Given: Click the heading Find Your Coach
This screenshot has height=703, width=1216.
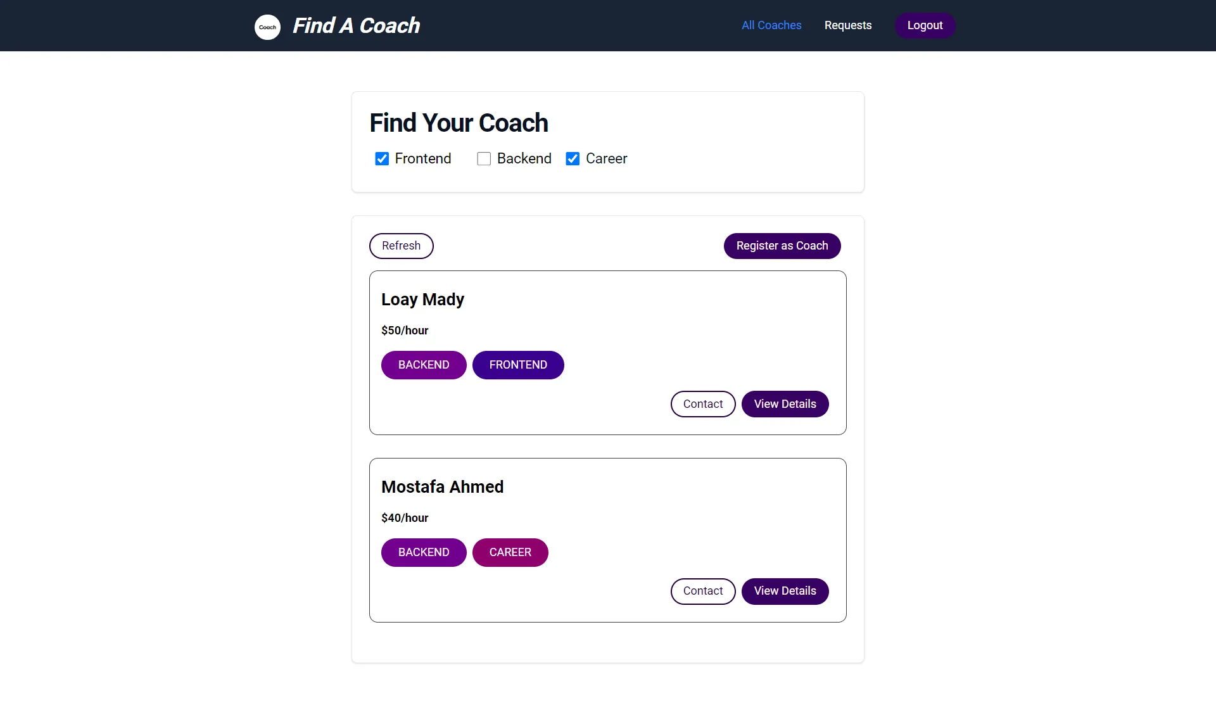Looking at the screenshot, I should (x=459, y=122).
